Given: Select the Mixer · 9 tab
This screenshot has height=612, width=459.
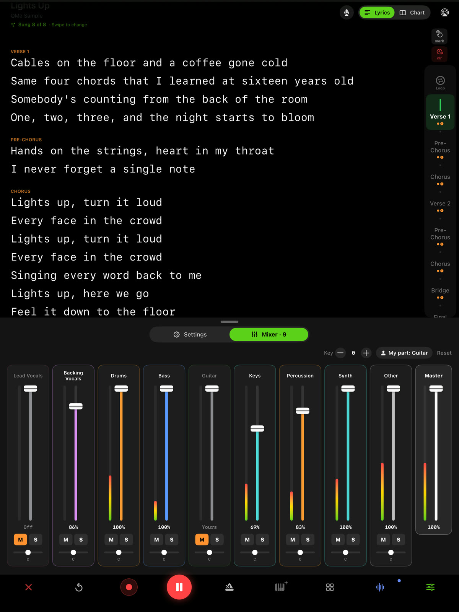Looking at the screenshot, I should (x=269, y=334).
